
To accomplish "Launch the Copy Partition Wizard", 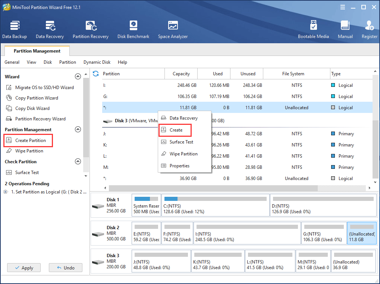I will pos(32,98).
